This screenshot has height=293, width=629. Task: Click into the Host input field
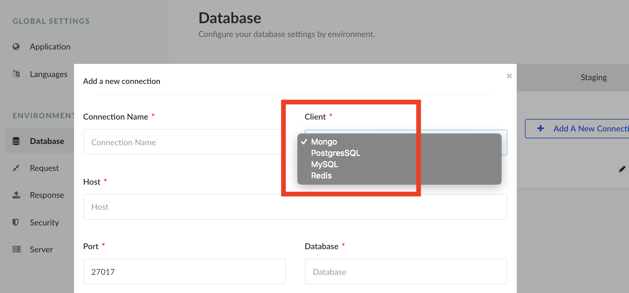tap(295, 207)
